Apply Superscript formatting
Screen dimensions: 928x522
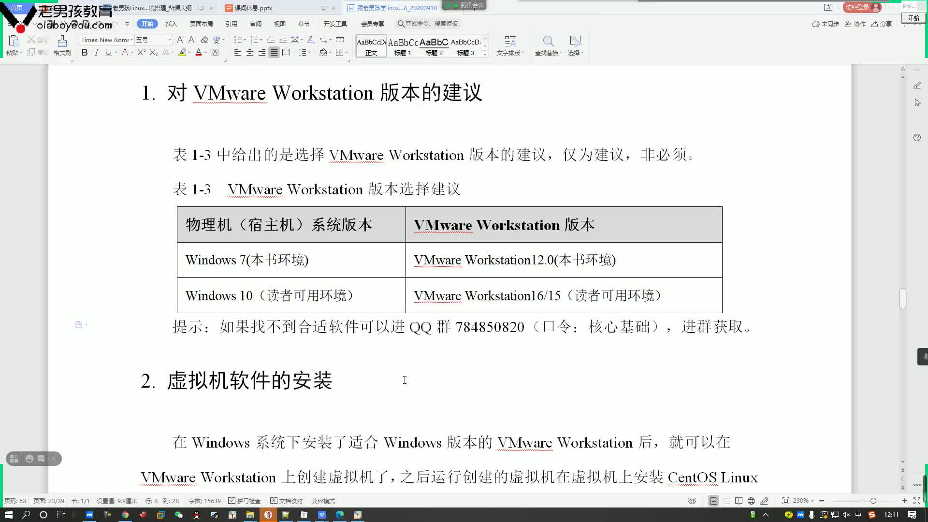pyautogui.click(x=141, y=52)
